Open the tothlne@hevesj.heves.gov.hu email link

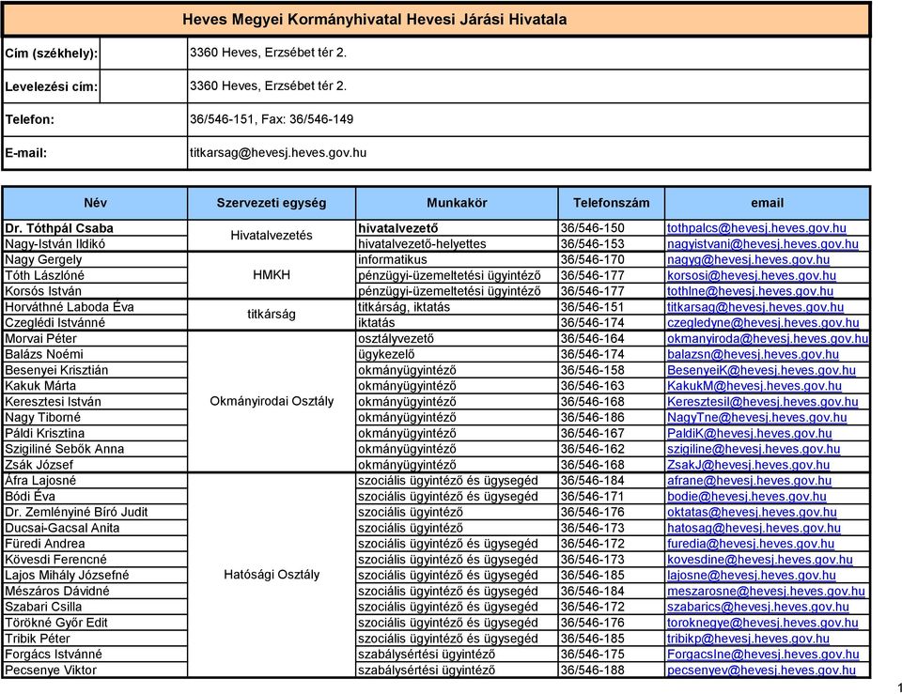coord(750,291)
